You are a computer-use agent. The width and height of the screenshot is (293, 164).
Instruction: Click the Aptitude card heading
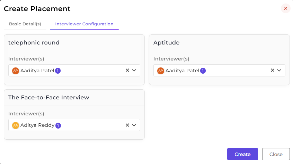[x=166, y=42]
